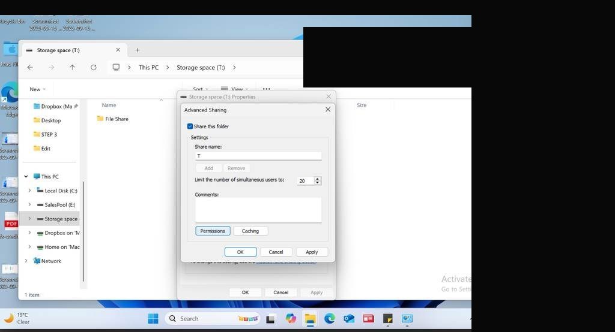Open the View dropdown in Explorer toolbar
Screen dimensions: 615x332
[x=235, y=89]
